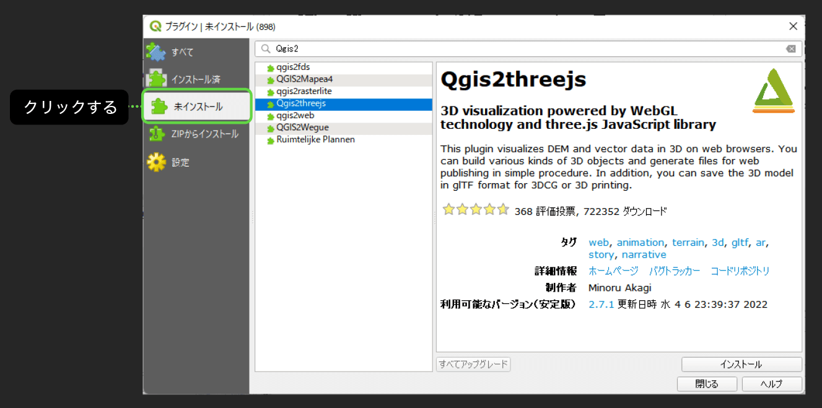Click the QGIS logo in the title bar

[x=155, y=27]
